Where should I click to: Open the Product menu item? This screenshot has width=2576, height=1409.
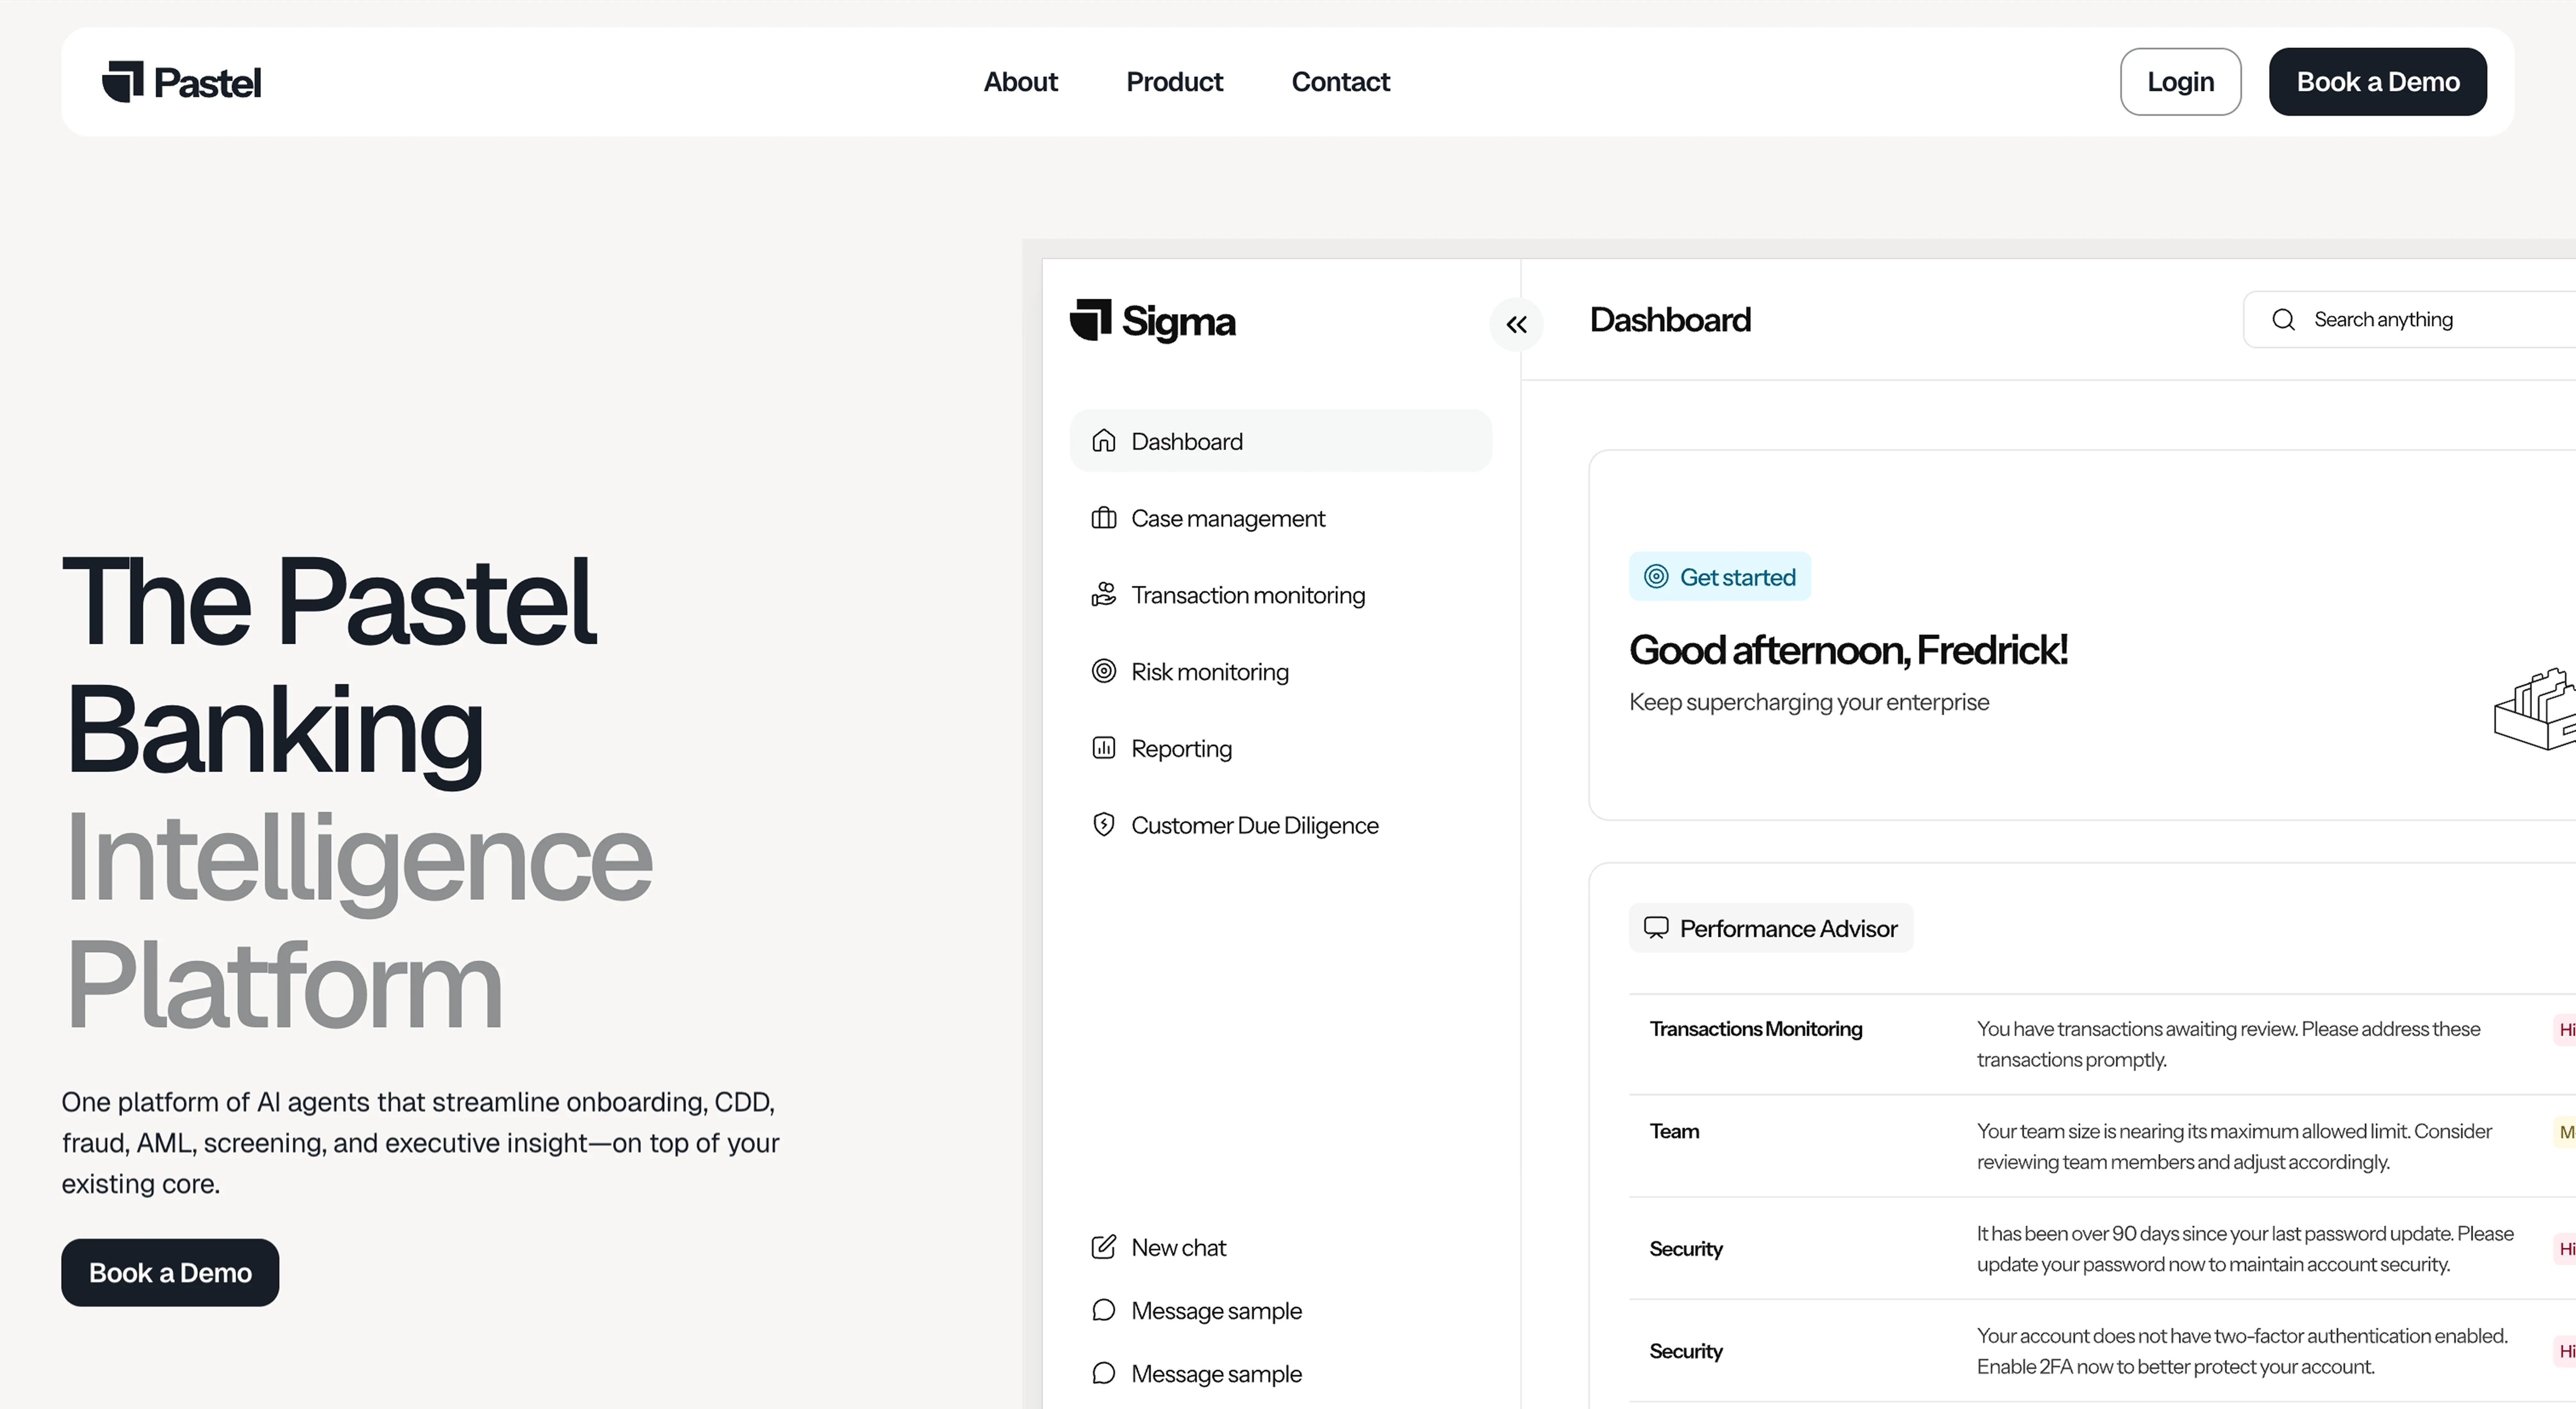1174,82
